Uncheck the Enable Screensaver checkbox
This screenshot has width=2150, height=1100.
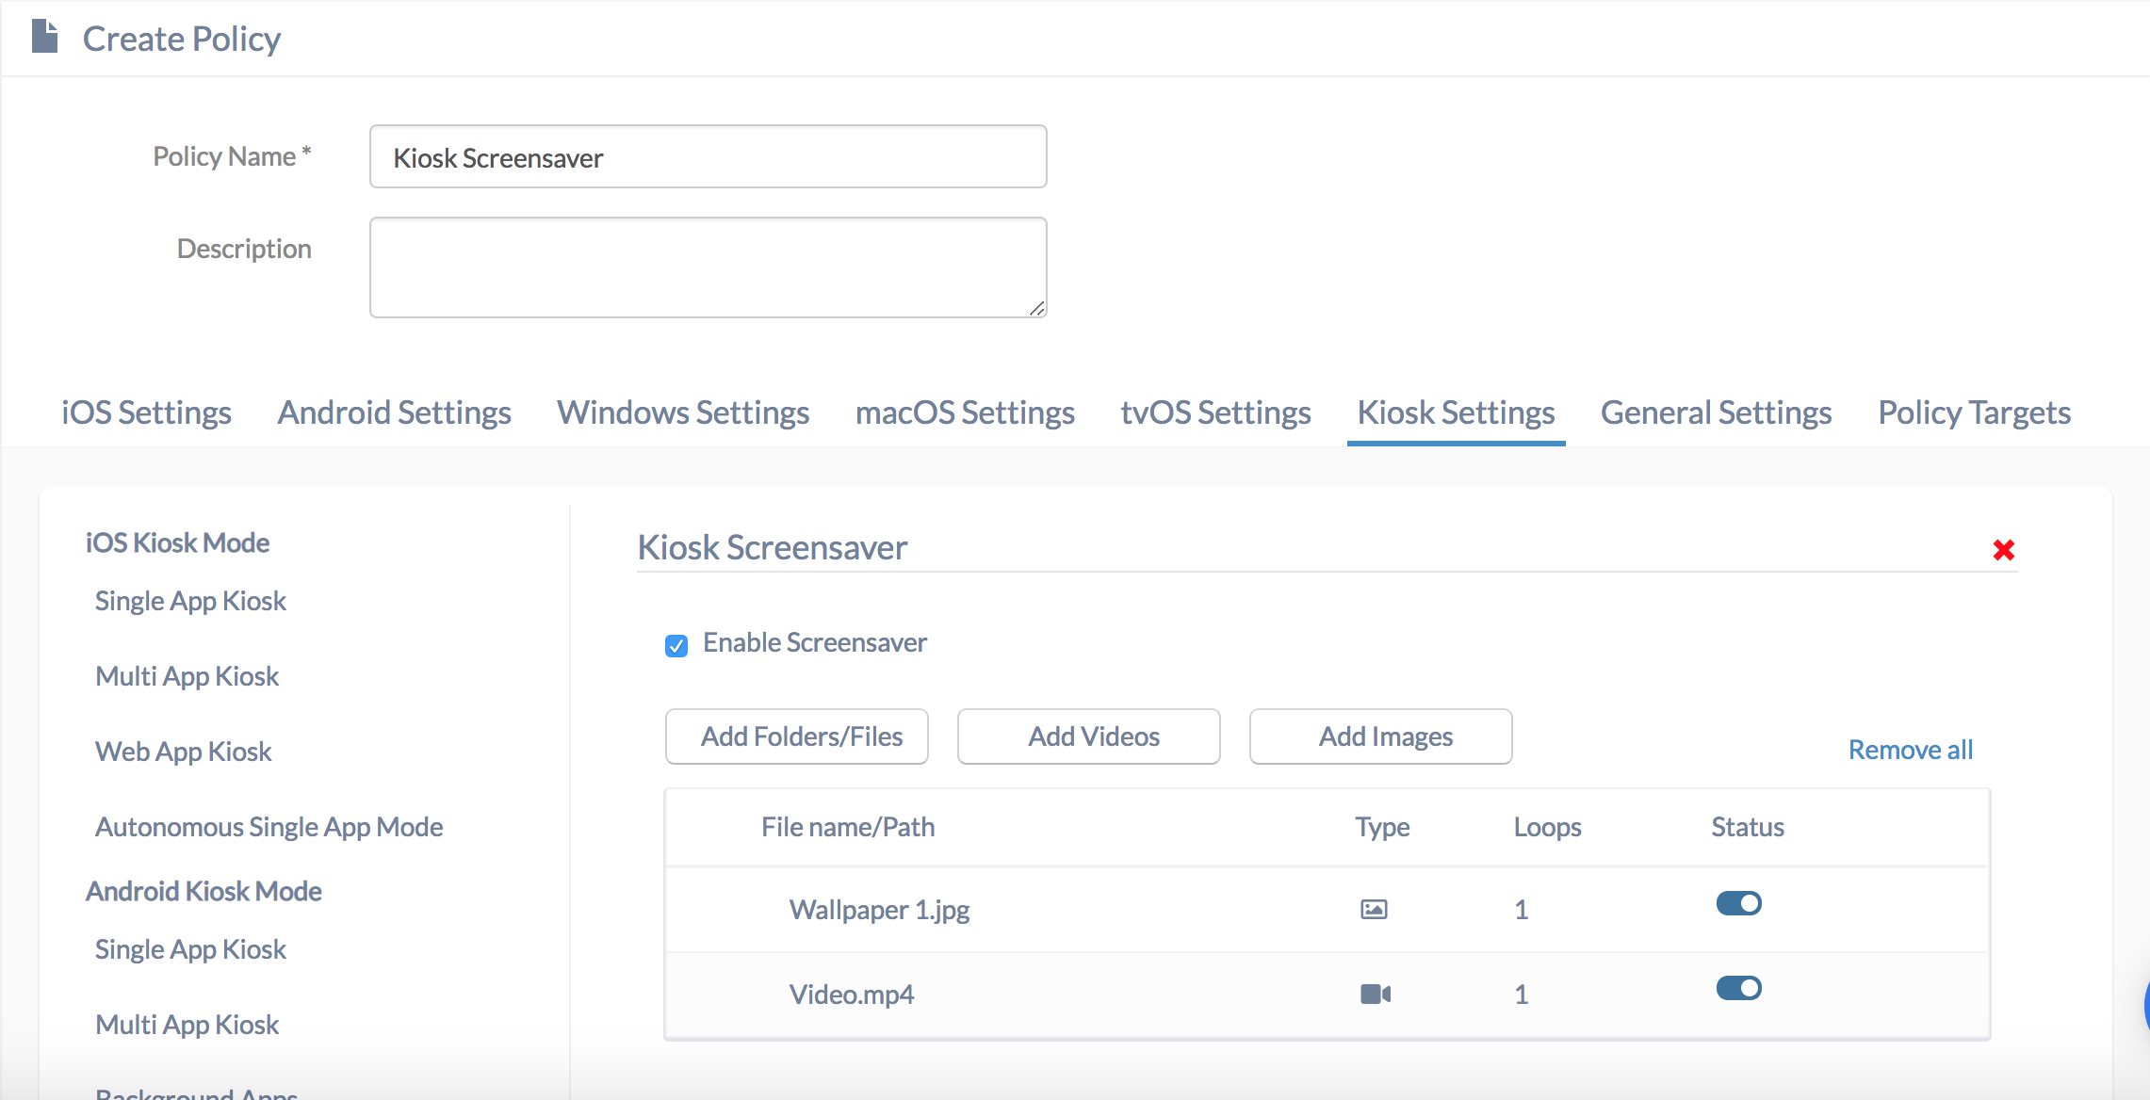pyautogui.click(x=676, y=645)
